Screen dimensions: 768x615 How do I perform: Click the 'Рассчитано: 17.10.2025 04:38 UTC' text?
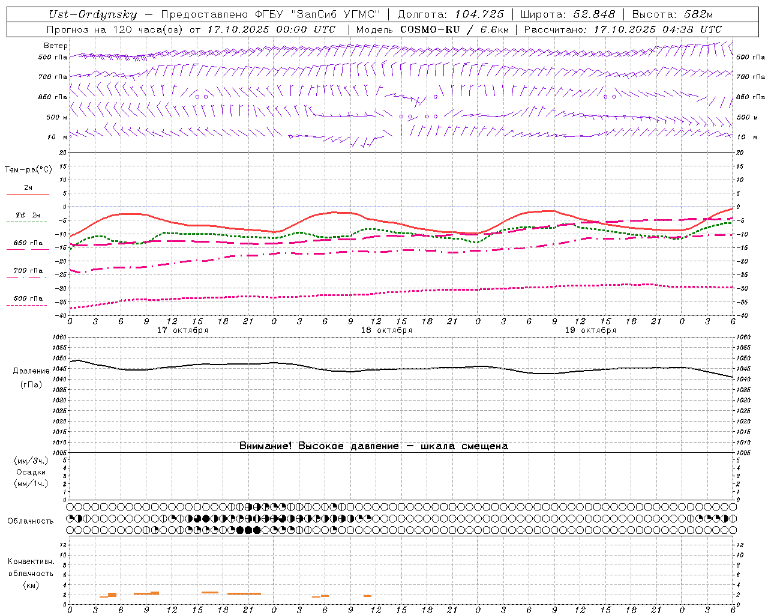click(x=623, y=29)
